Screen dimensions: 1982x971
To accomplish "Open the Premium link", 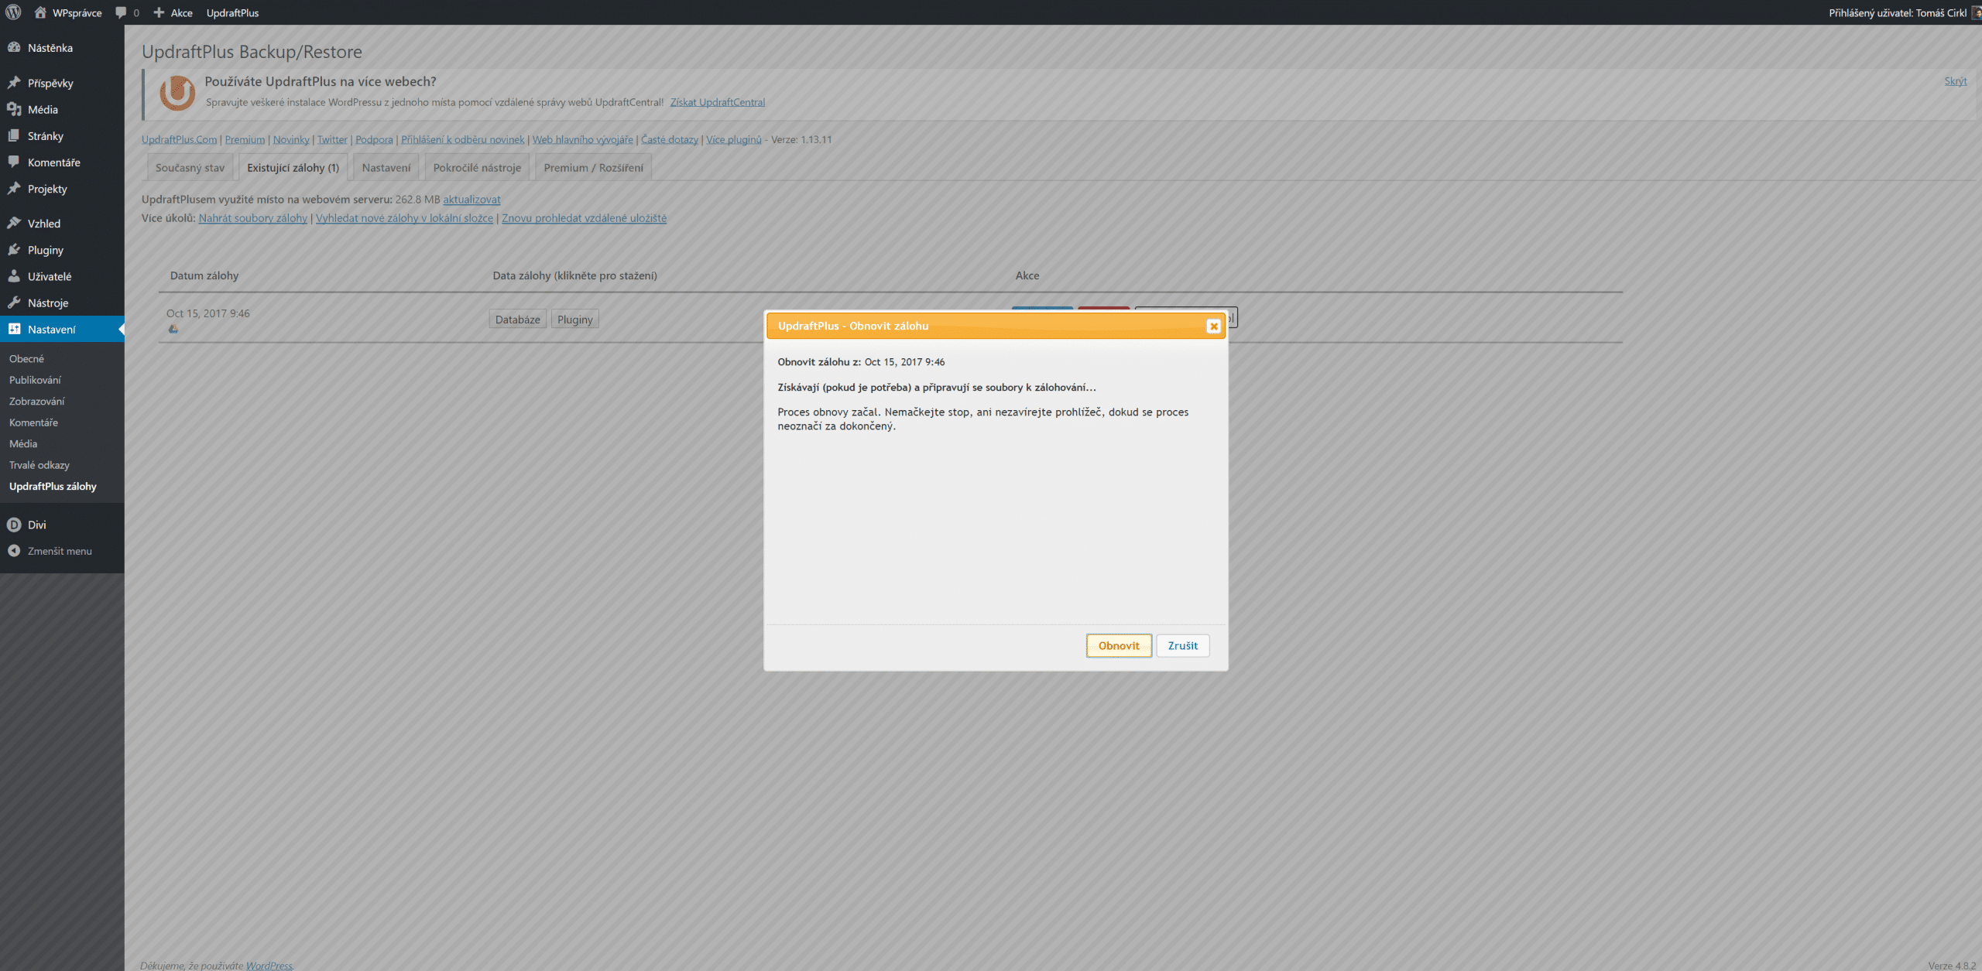I will (245, 139).
